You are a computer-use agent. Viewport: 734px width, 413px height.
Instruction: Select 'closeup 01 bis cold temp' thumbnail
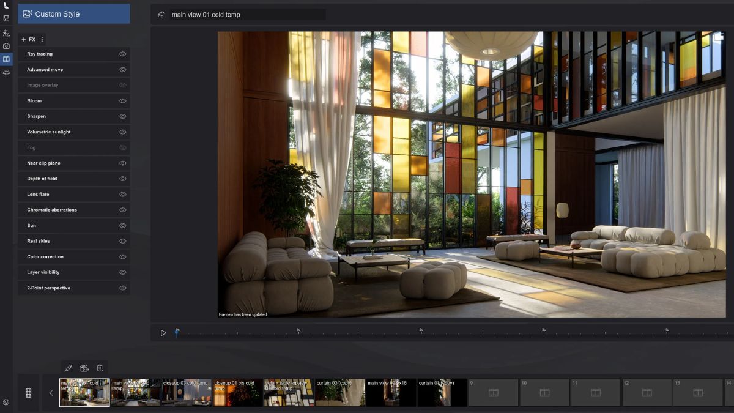click(x=238, y=393)
